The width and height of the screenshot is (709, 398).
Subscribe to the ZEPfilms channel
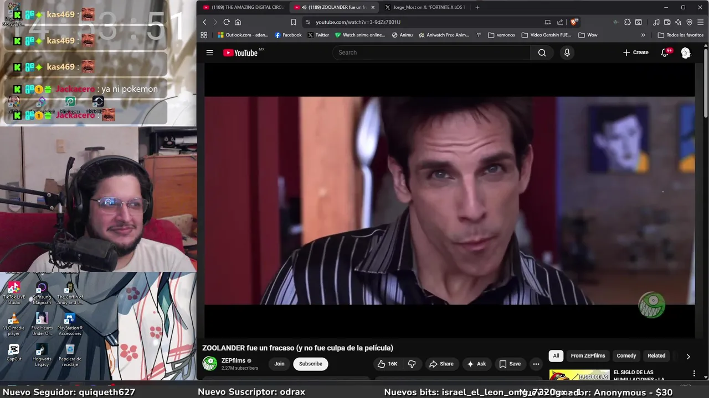(311, 364)
